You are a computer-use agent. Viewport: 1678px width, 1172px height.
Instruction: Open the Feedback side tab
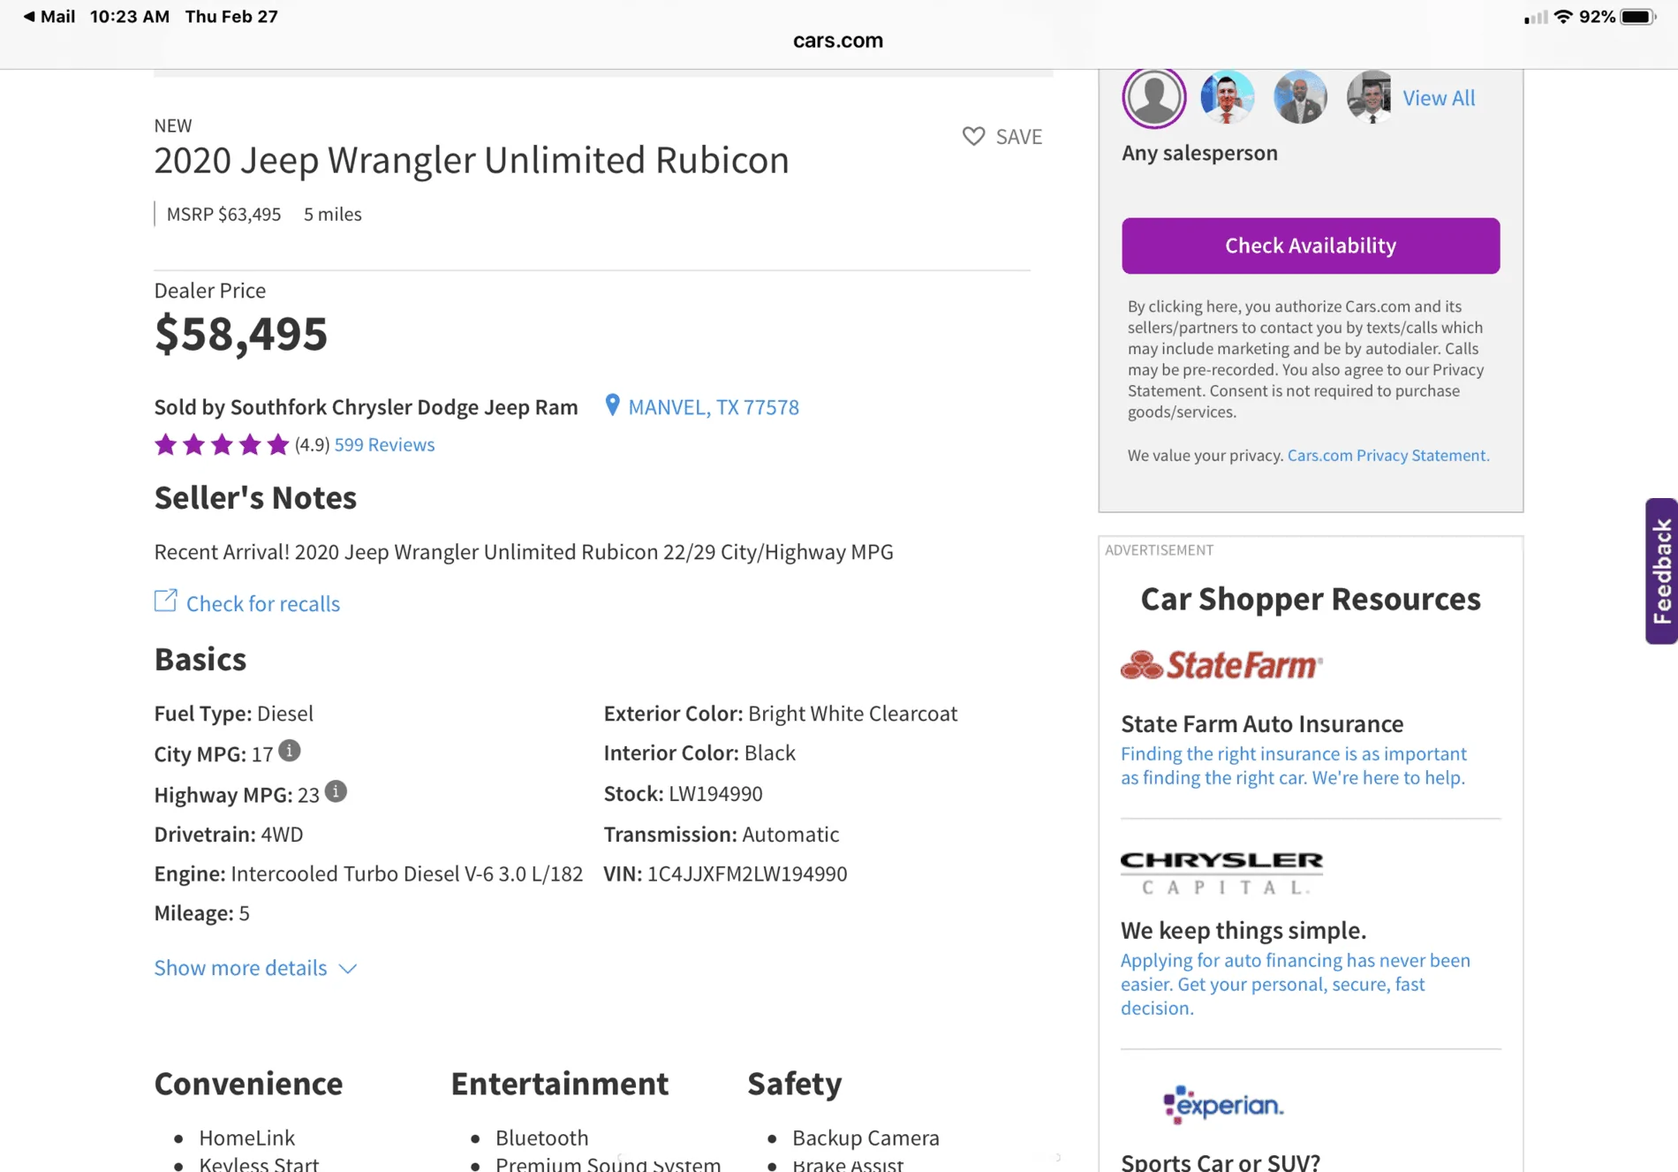(1661, 571)
